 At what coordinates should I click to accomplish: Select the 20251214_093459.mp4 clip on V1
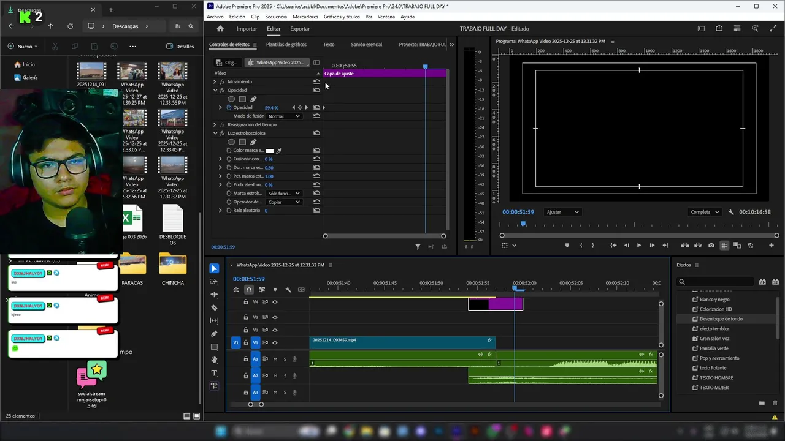coord(402,342)
